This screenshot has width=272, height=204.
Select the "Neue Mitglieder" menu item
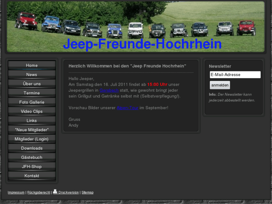point(32,130)
